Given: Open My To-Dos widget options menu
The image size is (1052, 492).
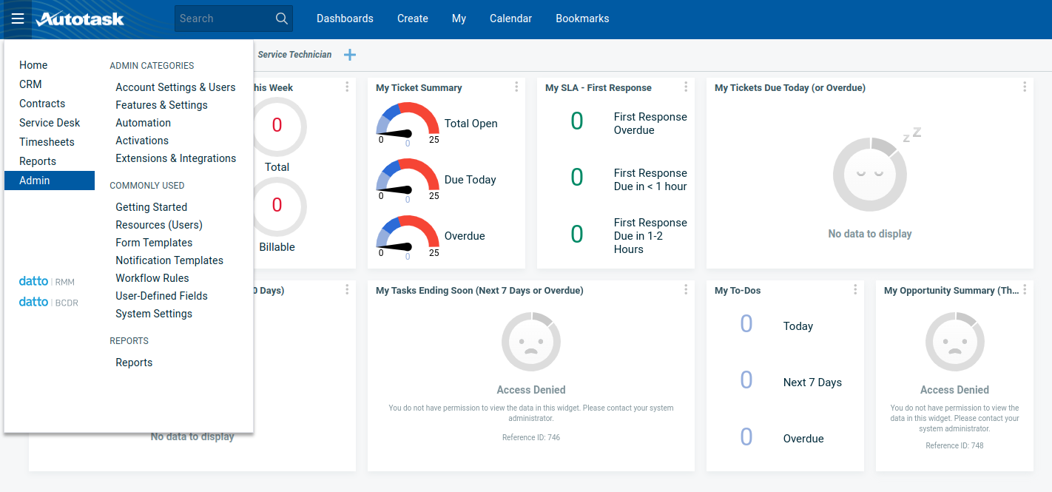Looking at the screenshot, I should click(855, 290).
